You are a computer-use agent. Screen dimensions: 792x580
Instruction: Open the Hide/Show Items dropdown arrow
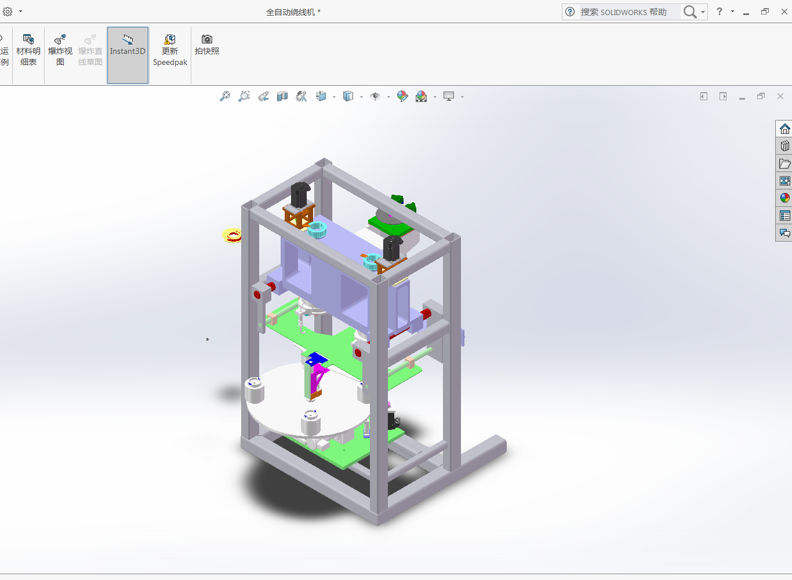388,97
